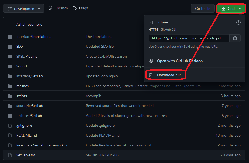Click the folder icon for SKSE/Plugins

point(10,57)
